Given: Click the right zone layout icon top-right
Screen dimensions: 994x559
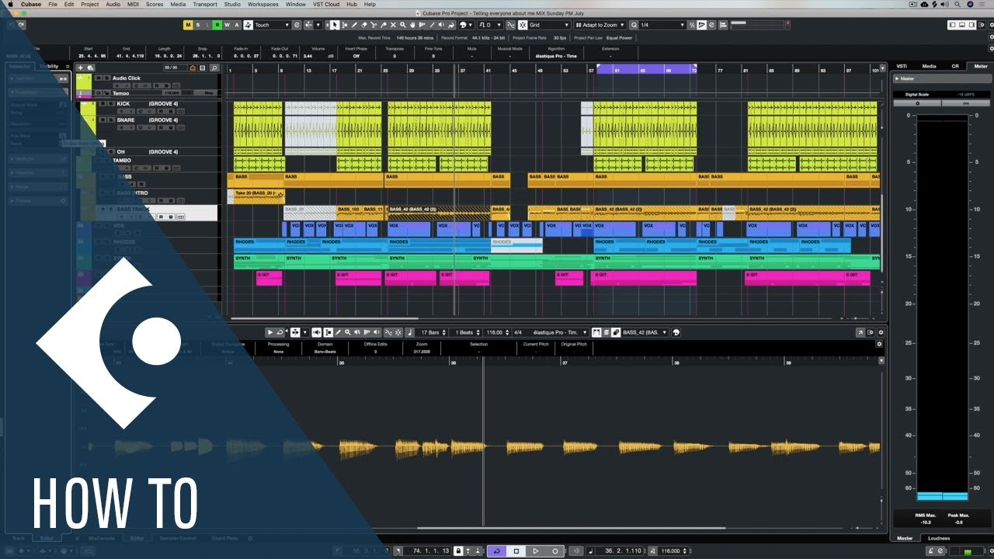Looking at the screenshot, I should click(x=971, y=25).
